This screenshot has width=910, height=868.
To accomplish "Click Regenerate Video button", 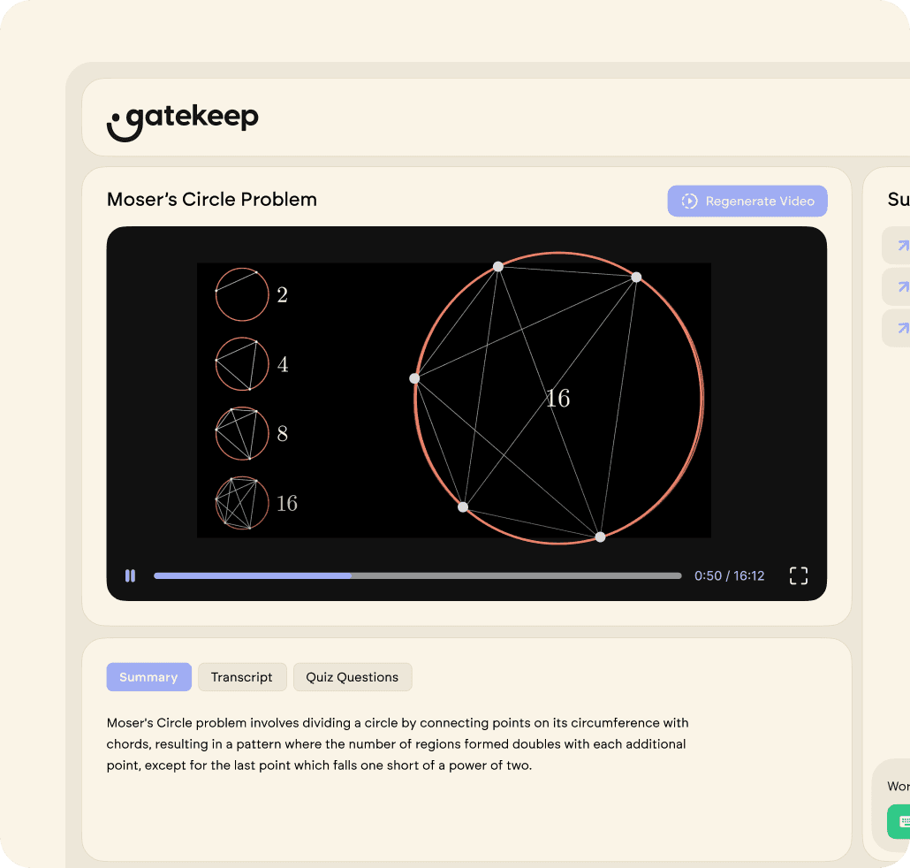I will pos(747,201).
